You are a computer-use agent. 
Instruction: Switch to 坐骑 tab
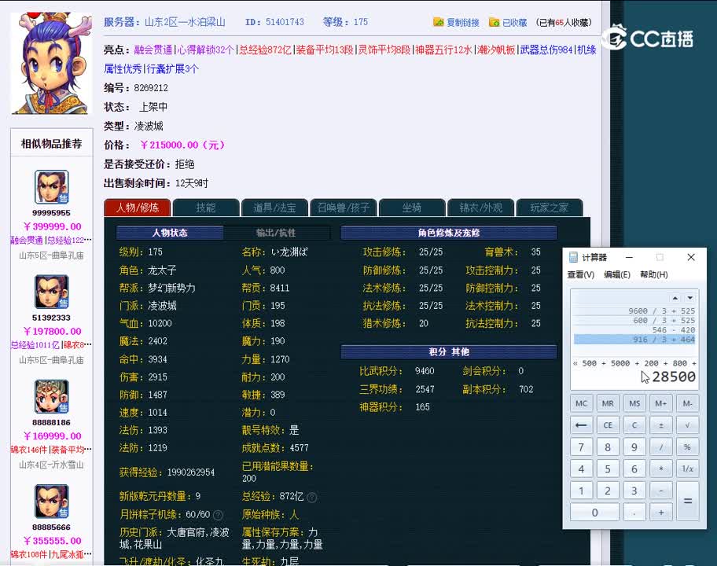(x=412, y=208)
